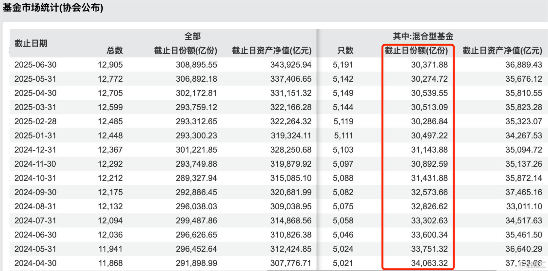Click the 只数 column header
Viewport: 548px width, 271px height.
[345, 51]
